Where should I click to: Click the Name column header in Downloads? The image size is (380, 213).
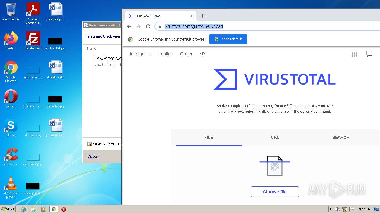tap(92, 48)
